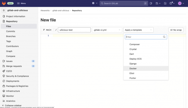Image resolution: width=188 pixels, height=108 pixels.
Task: Open the issues icon in top bar
Action: [x=151, y=3]
